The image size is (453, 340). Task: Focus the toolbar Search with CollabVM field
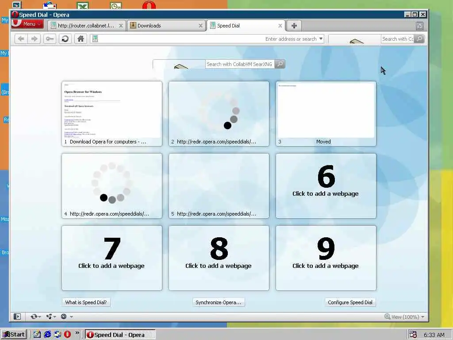pyautogui.click(x=397, y=39)
